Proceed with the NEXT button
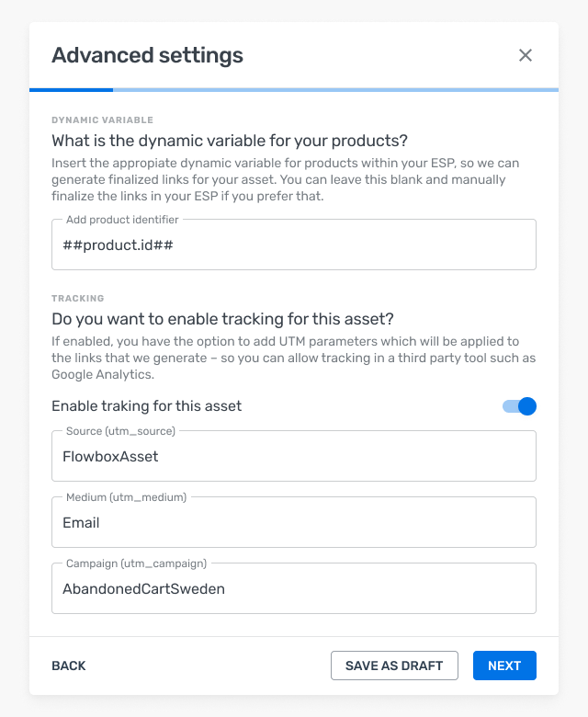Image resolution: width=588 pixels, height=717 pixels. [x=504, y=666]
